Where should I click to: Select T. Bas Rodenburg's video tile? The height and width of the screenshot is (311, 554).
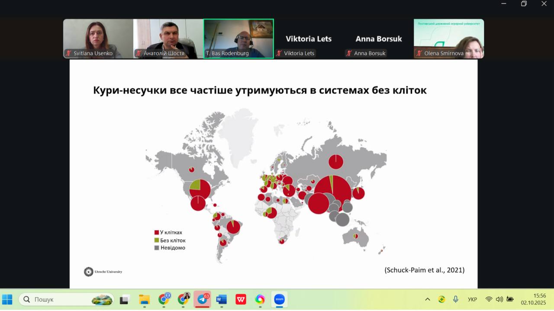(238, 38)
